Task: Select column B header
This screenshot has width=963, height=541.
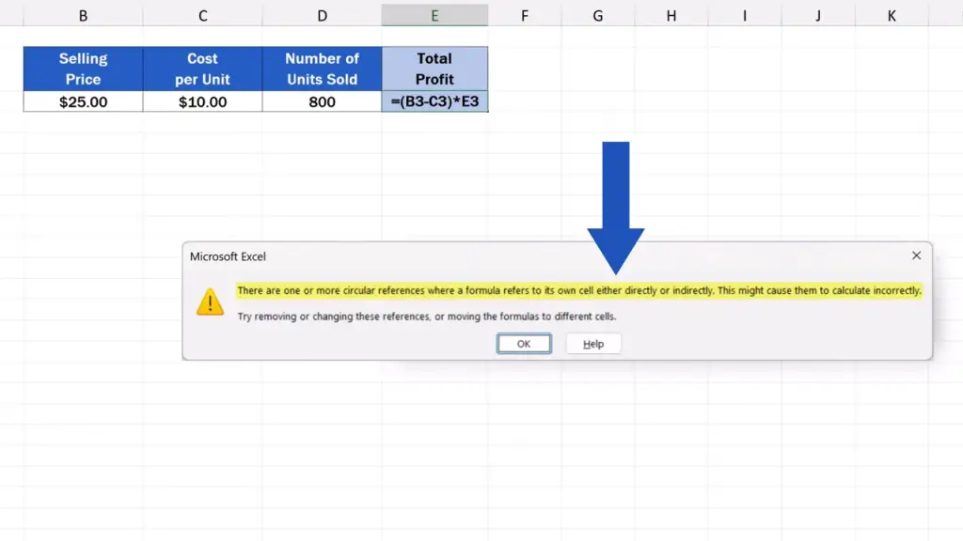Action: click(83, 15)
